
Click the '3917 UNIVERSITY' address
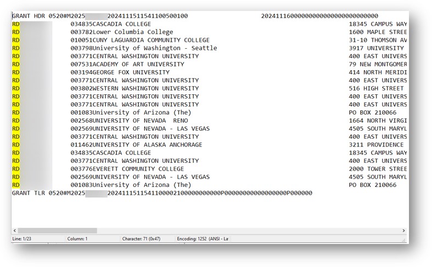point(377,48)
